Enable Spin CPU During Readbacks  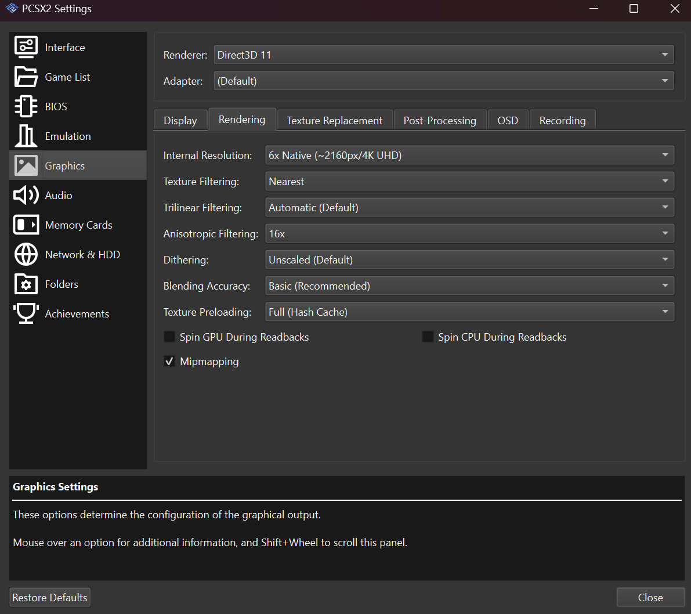[428, 337]
